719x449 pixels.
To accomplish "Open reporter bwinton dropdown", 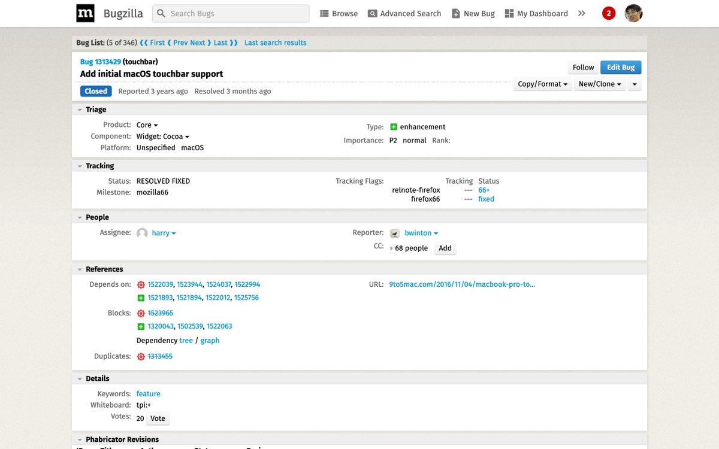I will tap(421, 233).
